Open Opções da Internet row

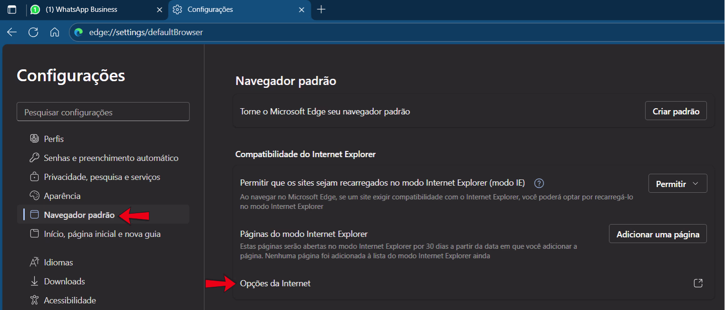point(473,283)
